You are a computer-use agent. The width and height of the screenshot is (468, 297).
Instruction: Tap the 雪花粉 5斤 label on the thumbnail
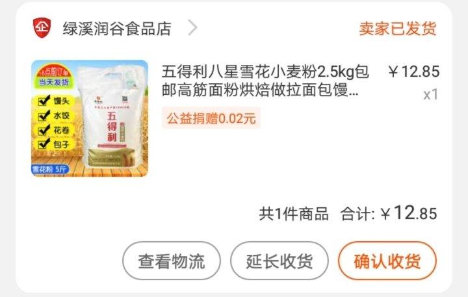50,170
